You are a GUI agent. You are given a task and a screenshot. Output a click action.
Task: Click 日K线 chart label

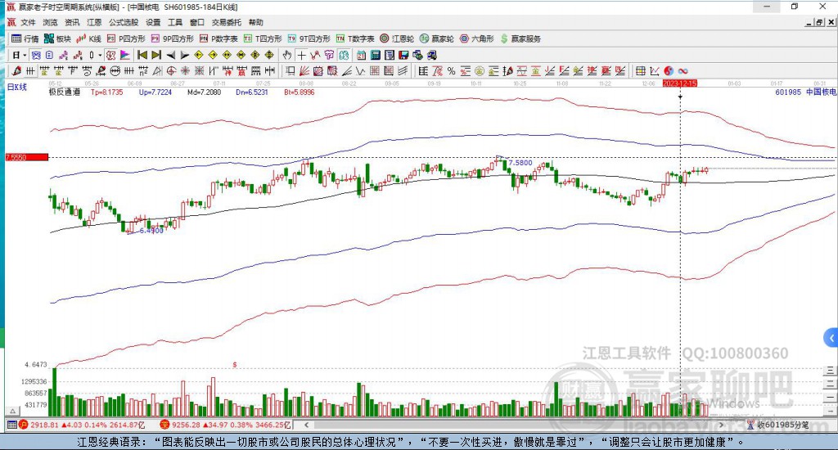[x=17, y=87]
